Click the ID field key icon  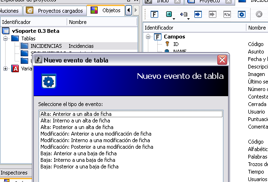tap(168, 44)
